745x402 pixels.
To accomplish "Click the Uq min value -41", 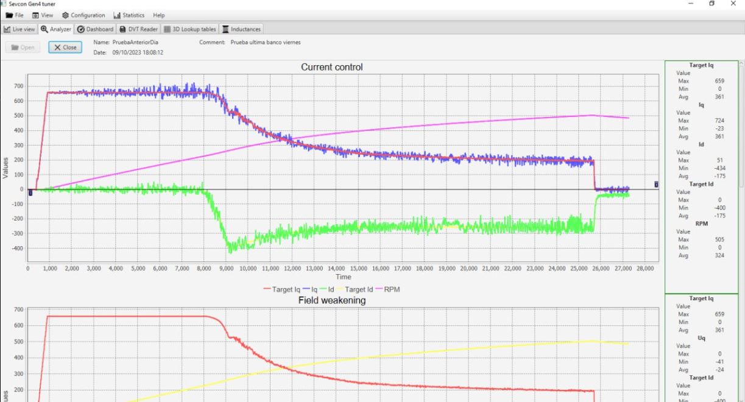I will [x=719, y=361].
